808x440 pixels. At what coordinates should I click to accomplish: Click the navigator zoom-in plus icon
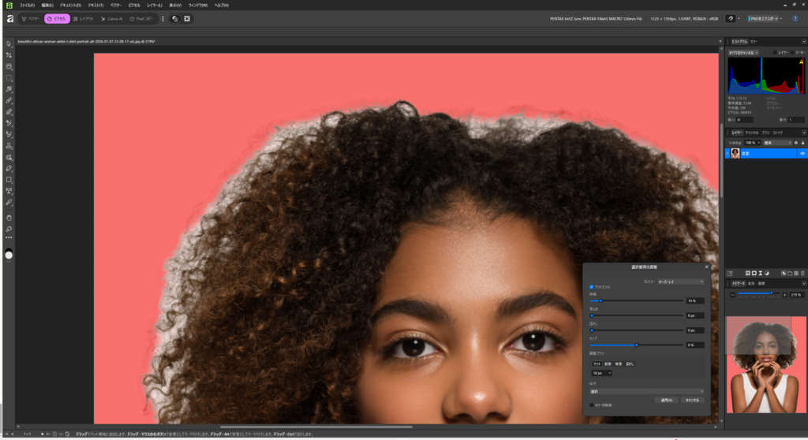pyautogui.click(x=784, y=295)
